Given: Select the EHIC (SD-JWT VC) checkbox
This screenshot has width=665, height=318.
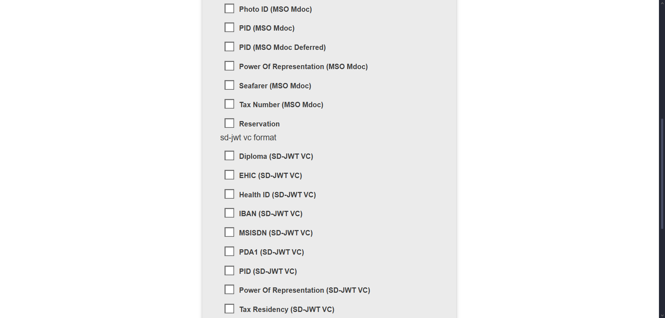Looking at the screenshot, I should 230,175.
